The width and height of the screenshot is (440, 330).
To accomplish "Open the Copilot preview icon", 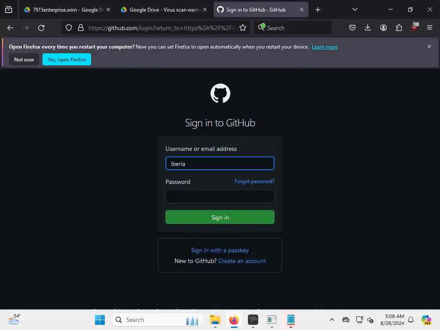I will point(426,320).
